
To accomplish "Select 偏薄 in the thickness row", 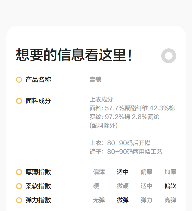I will (x=99, y=172).
